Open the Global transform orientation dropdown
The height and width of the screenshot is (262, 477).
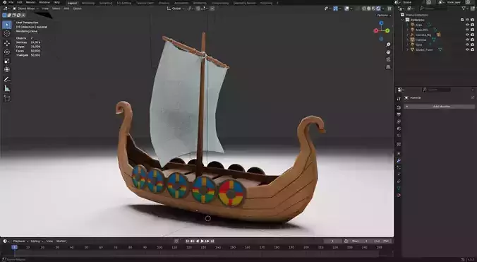point(176,8)
